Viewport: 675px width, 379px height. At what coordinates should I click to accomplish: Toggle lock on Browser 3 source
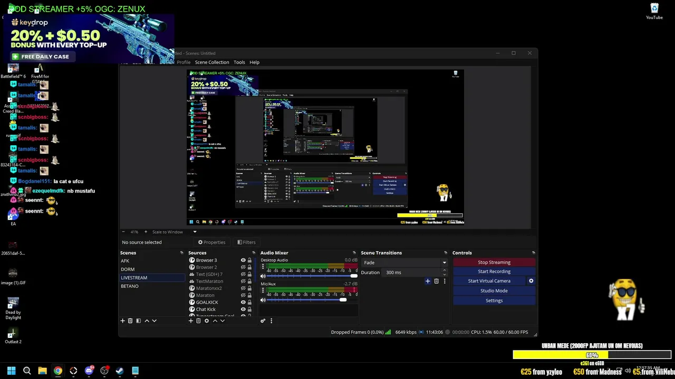pos(249,260)
